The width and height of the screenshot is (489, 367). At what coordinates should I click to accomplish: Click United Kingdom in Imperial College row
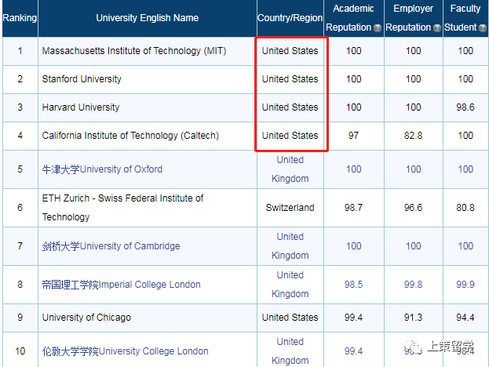290,285
